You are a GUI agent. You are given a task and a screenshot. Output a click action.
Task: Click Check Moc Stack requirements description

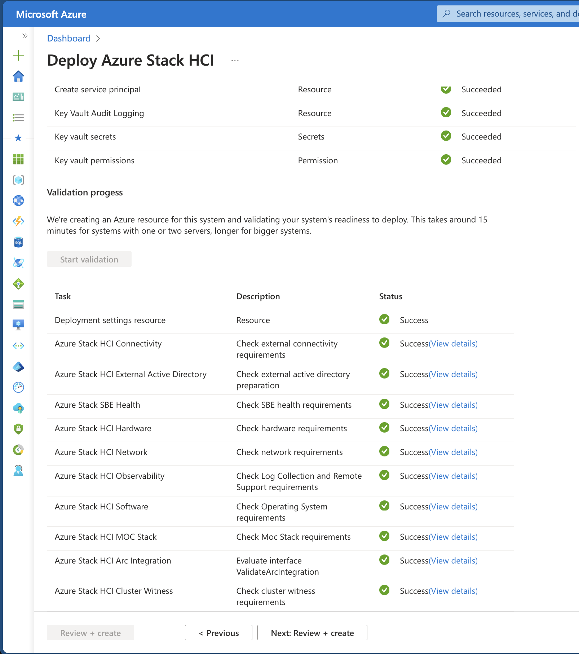tap(293, 537)
